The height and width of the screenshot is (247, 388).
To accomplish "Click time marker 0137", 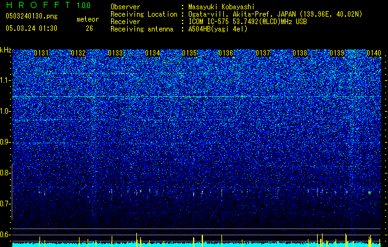I will [263, 52].
